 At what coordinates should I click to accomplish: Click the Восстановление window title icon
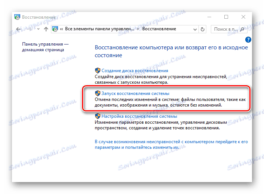pos(17,17)
